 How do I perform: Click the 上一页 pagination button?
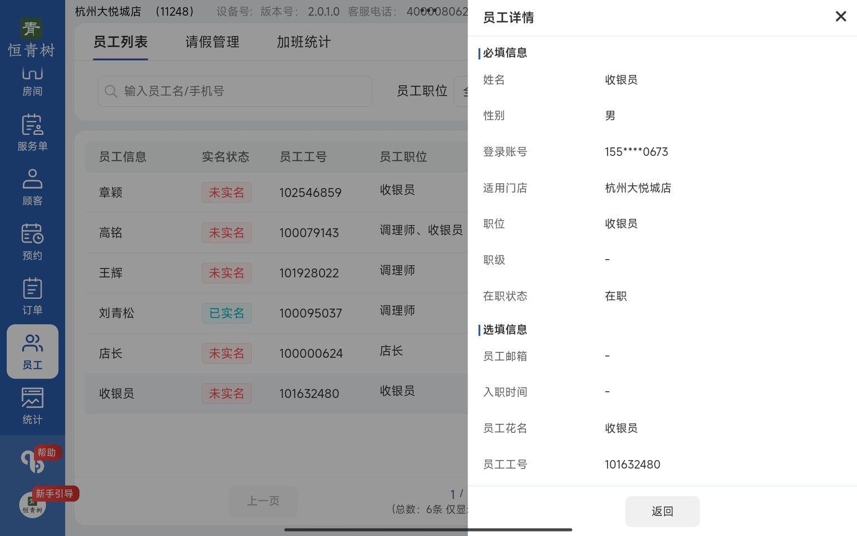pyautogui.click(x=263, y=501)
